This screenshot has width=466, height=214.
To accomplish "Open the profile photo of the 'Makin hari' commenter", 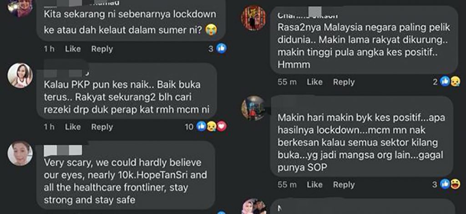I will click(x=253, y=108).
